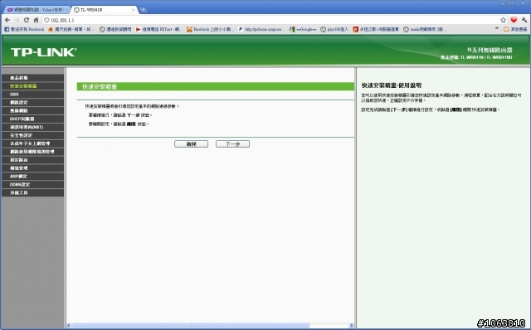Open the play168 bookmark

[x=334, y=30]
